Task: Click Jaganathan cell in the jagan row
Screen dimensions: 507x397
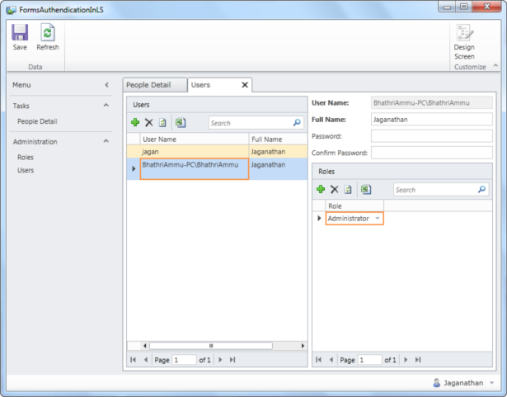Action: [278, 152]
